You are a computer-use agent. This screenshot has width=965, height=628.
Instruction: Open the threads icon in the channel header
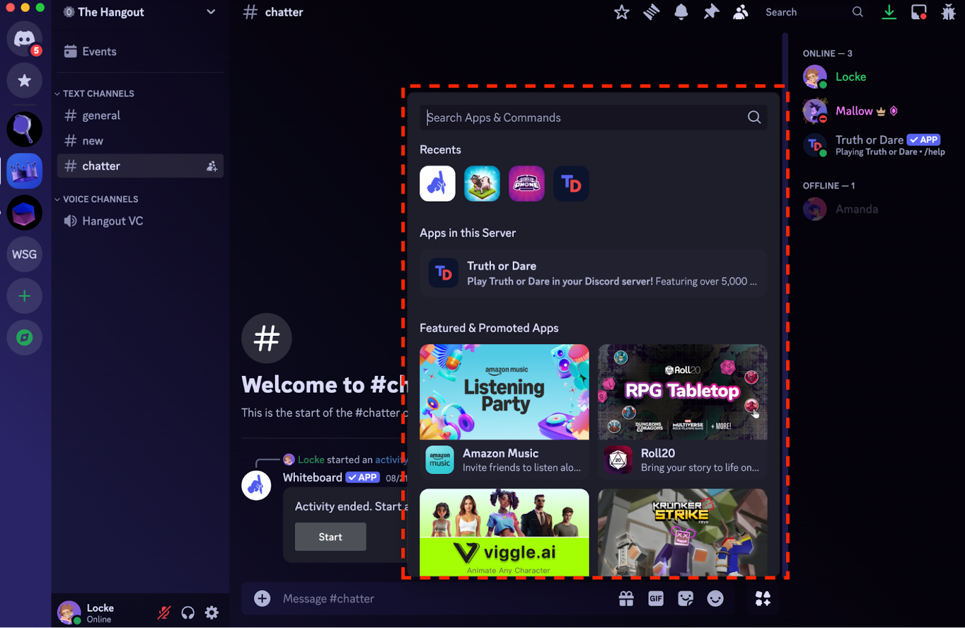[x=651, y=11]
